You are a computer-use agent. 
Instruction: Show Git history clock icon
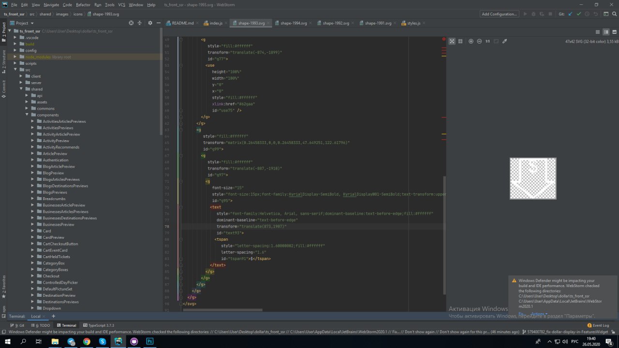[587, 14]
